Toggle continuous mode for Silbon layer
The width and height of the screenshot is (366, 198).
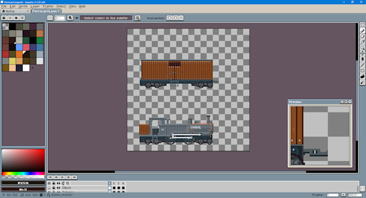pyautogui.click(x=58, y=188)
